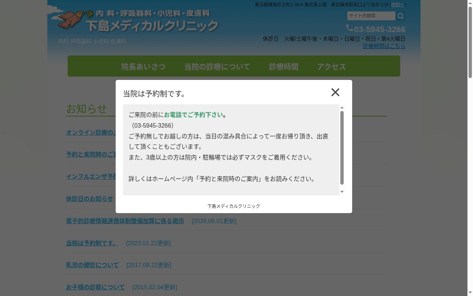Click the clinic address text 東京都練馬区北町2-36-6
Image resolution: width=473 pixels, height=296 pixels.
point(279,4)
